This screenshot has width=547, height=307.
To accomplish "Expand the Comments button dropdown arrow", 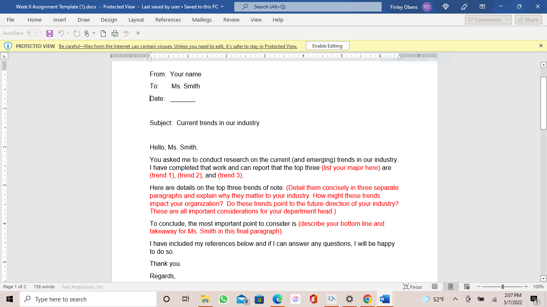I will (507, 20).
